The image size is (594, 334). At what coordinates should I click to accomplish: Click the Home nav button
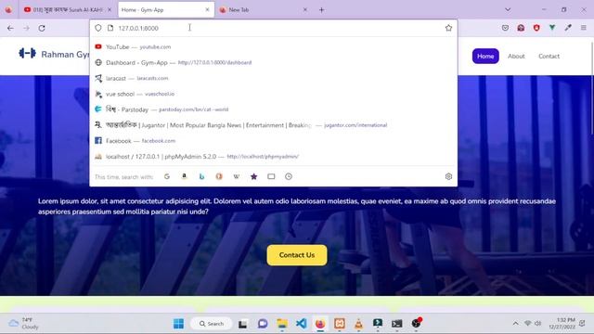point(485,56)
